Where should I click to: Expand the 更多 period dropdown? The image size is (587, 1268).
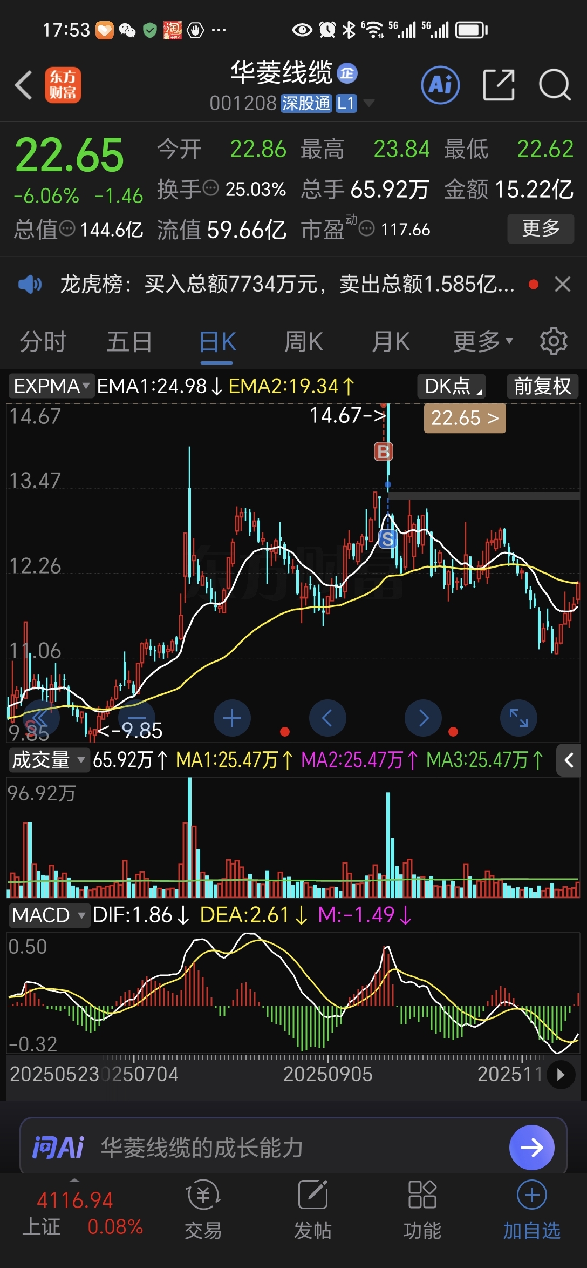tap(483, 341)
